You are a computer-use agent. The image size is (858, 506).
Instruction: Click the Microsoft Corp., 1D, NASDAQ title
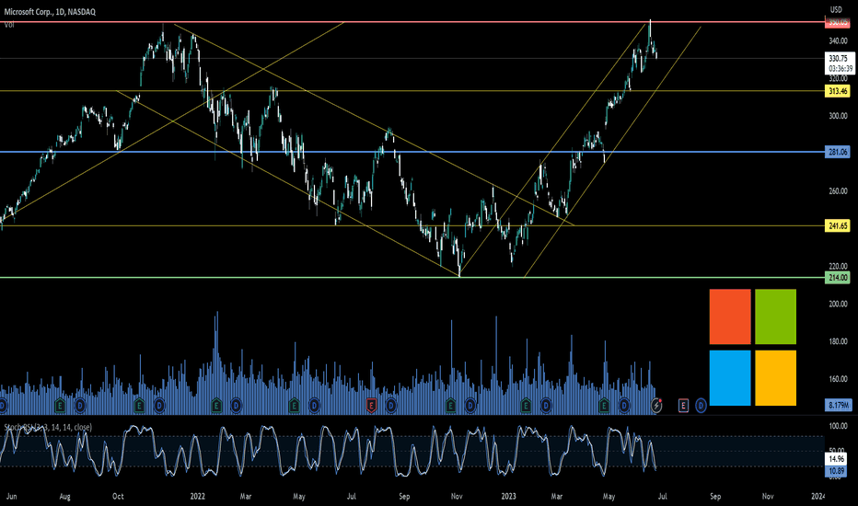tap(50, 11)
